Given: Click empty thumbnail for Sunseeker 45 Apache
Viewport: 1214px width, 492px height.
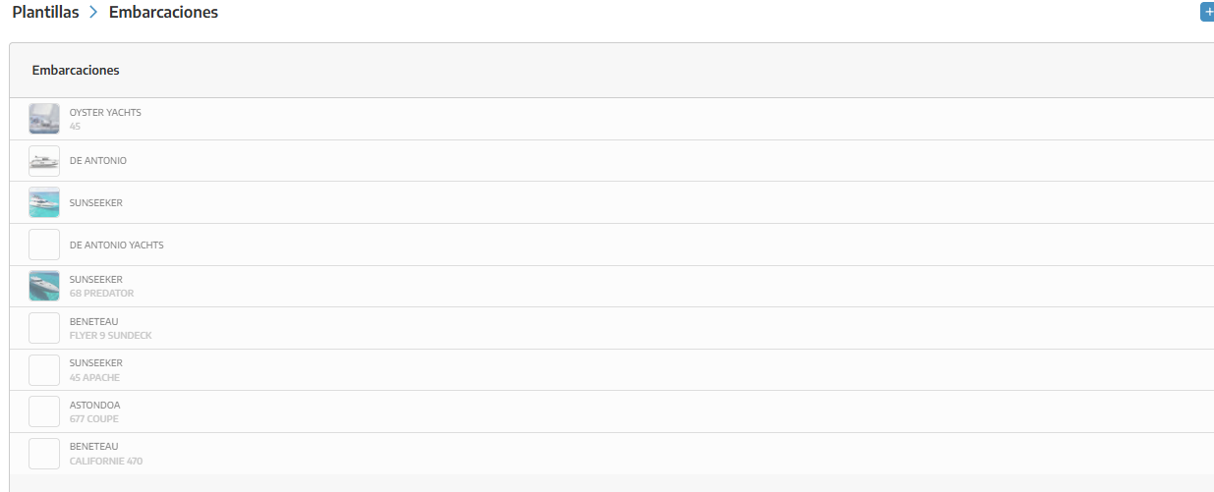Looking at the screenshot, I should click(44, 369).
